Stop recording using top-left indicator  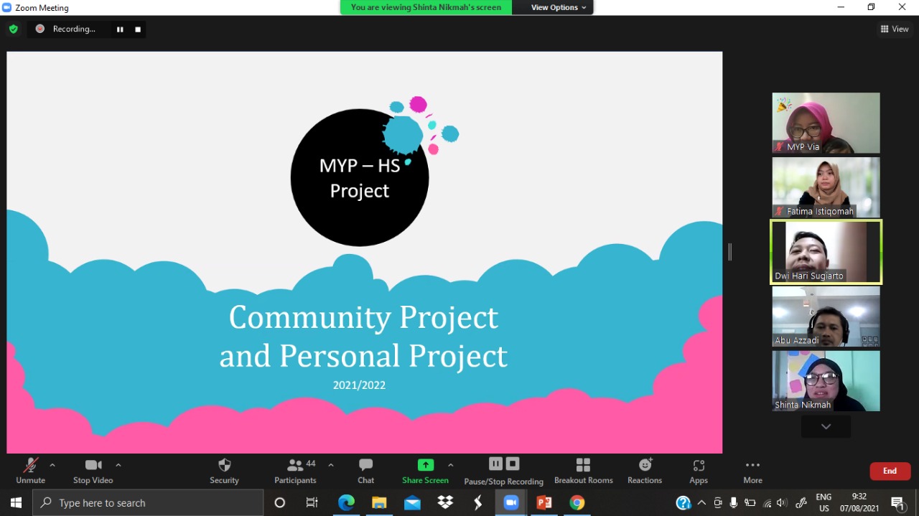coord(138,29)
